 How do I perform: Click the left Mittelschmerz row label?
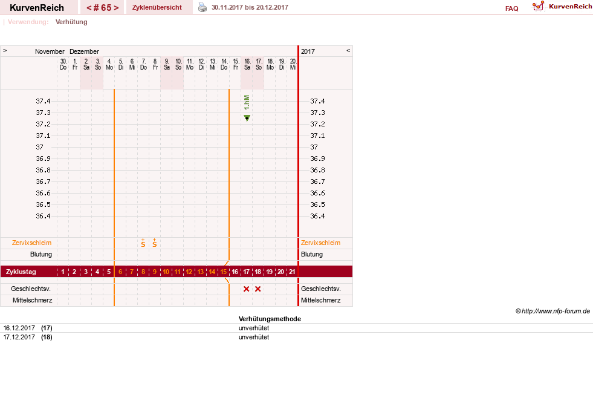[33, 300]
